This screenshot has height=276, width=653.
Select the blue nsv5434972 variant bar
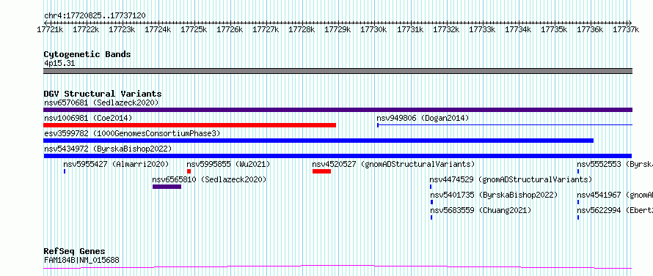[338, 156]
